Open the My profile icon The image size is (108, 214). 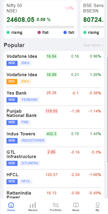[x=97, y=205]
